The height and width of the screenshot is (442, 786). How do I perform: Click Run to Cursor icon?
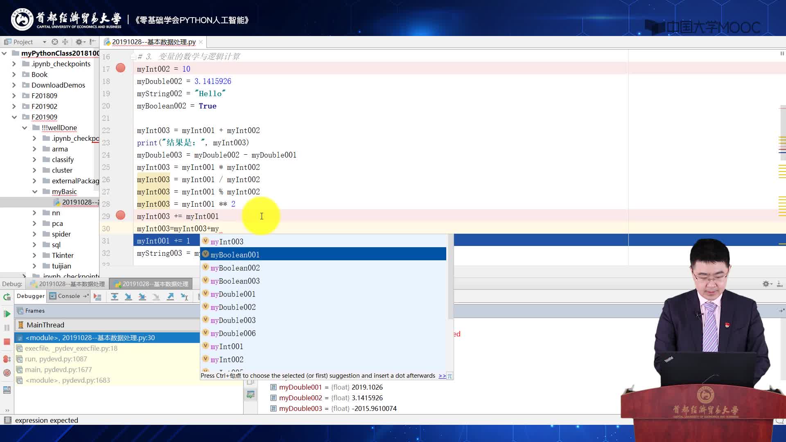[x=185, y=297]
